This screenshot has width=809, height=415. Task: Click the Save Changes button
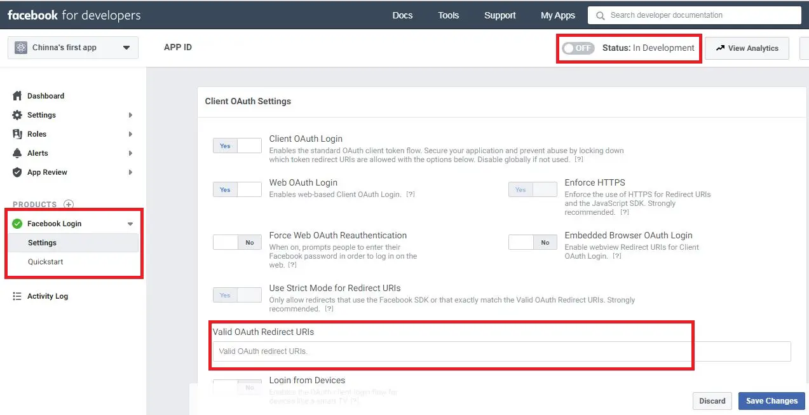[x=771, y=400]
